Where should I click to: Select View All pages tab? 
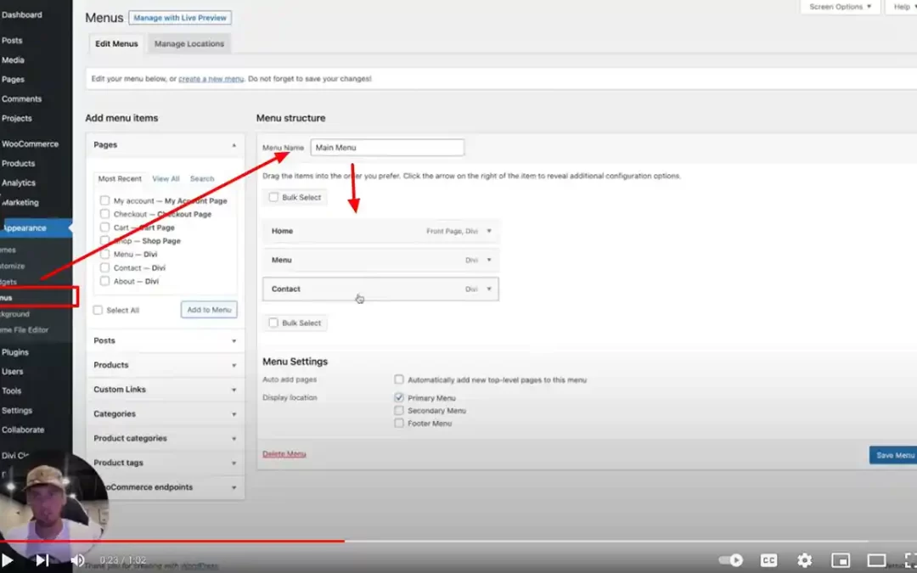pos(166,179)
